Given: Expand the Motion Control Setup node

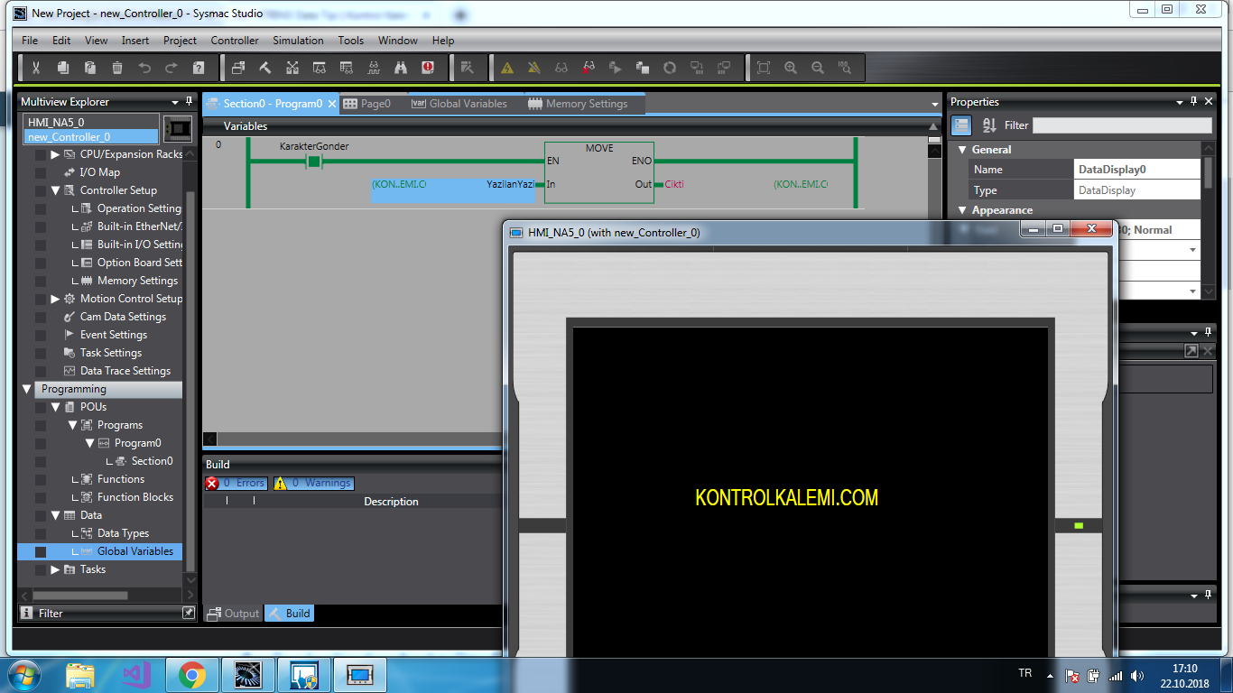Looking at the screenshot, I should (55, 299).
